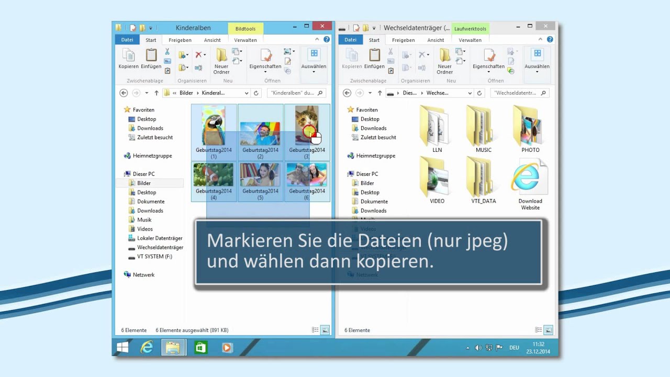The image size is (670, 377).
Task: Select the PHOTO folder
Action: pyautogui.click(x=530, y=129)
